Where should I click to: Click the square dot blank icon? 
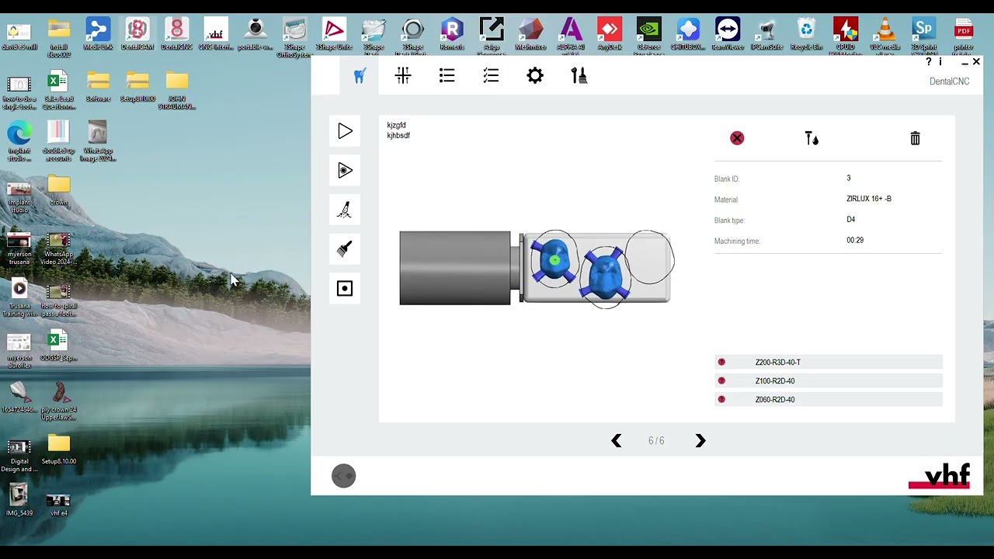[x=345, y=288]
